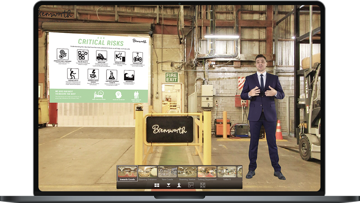Click the Environment wave risk icon

[x=129, y=76]
